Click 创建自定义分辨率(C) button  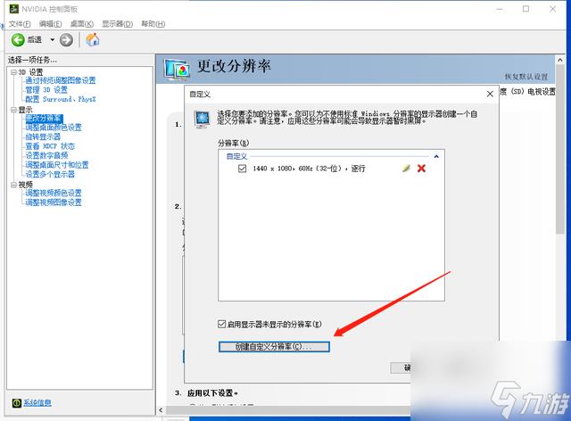click(274, 347)
